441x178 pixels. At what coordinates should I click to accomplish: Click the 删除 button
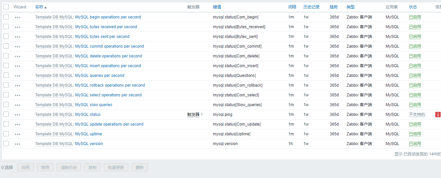140,167
